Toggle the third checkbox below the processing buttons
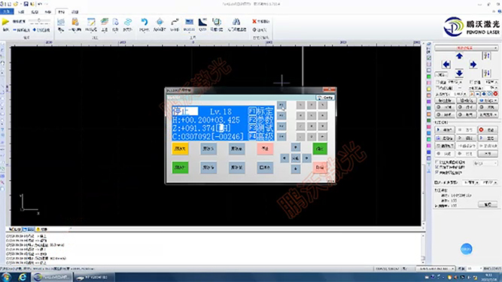Viewport: 502px width, 282px height. [437, 172]
